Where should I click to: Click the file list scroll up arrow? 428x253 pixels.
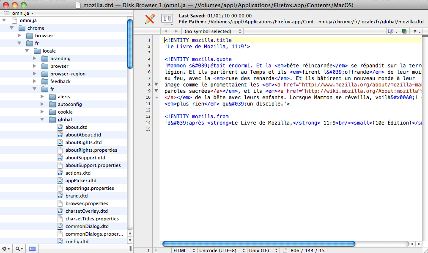(x=130, y=234)
